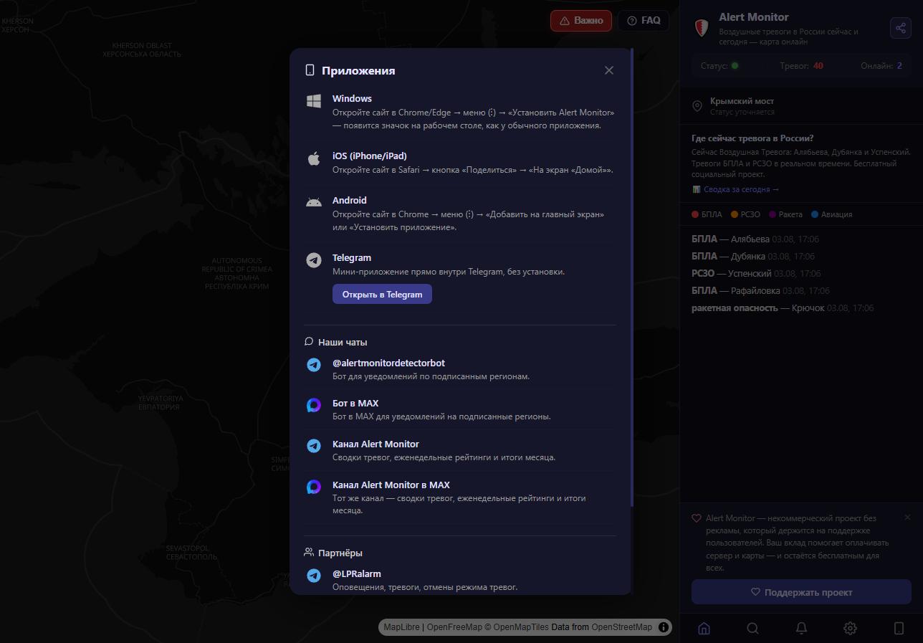This screenshot has width=923, height=643.
Task: Click the Крымский мост status row
Action: (801, 106)
